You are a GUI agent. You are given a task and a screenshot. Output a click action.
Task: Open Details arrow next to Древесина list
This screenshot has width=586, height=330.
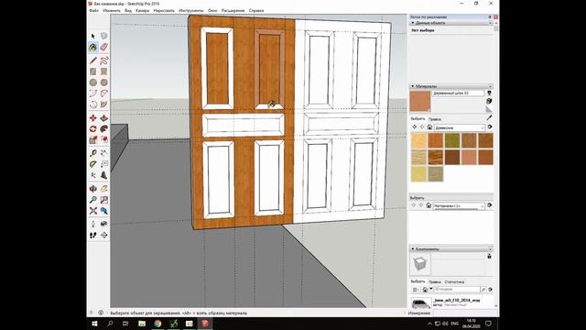pos(490,127)
